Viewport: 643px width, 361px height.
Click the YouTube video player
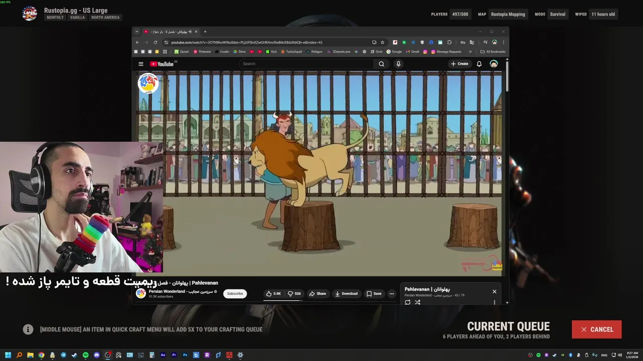(319, 173)
